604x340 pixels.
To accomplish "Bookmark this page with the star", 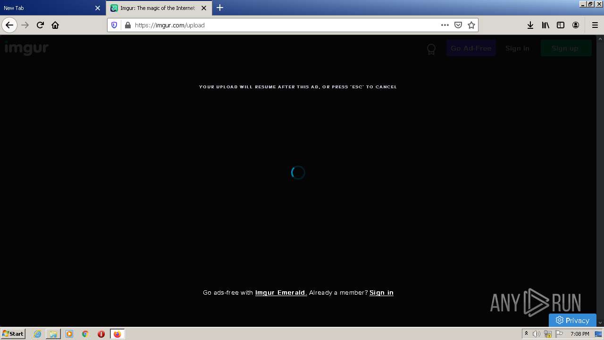I will (471, 25).
